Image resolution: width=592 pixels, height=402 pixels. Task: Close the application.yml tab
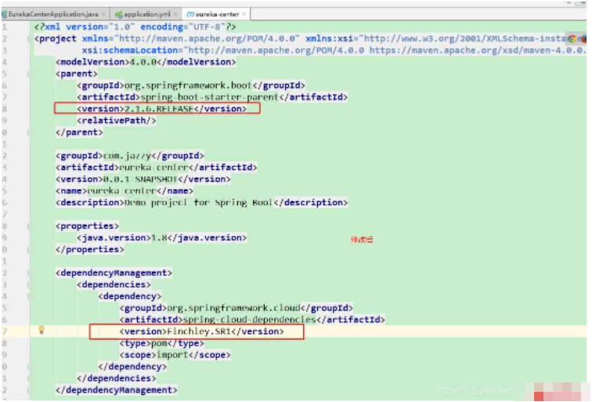pos(175,14)
